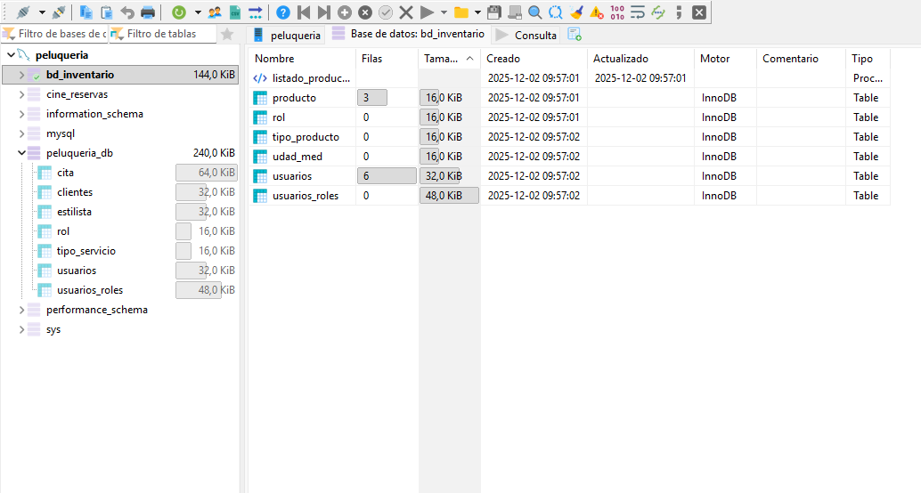921x493 pixels.
Task: Click the blue help question mark icon
Action: coord(282,12)
